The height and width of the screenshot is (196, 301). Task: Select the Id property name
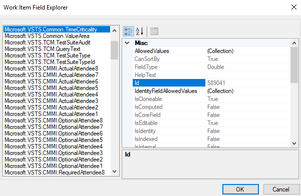[169, 83]
